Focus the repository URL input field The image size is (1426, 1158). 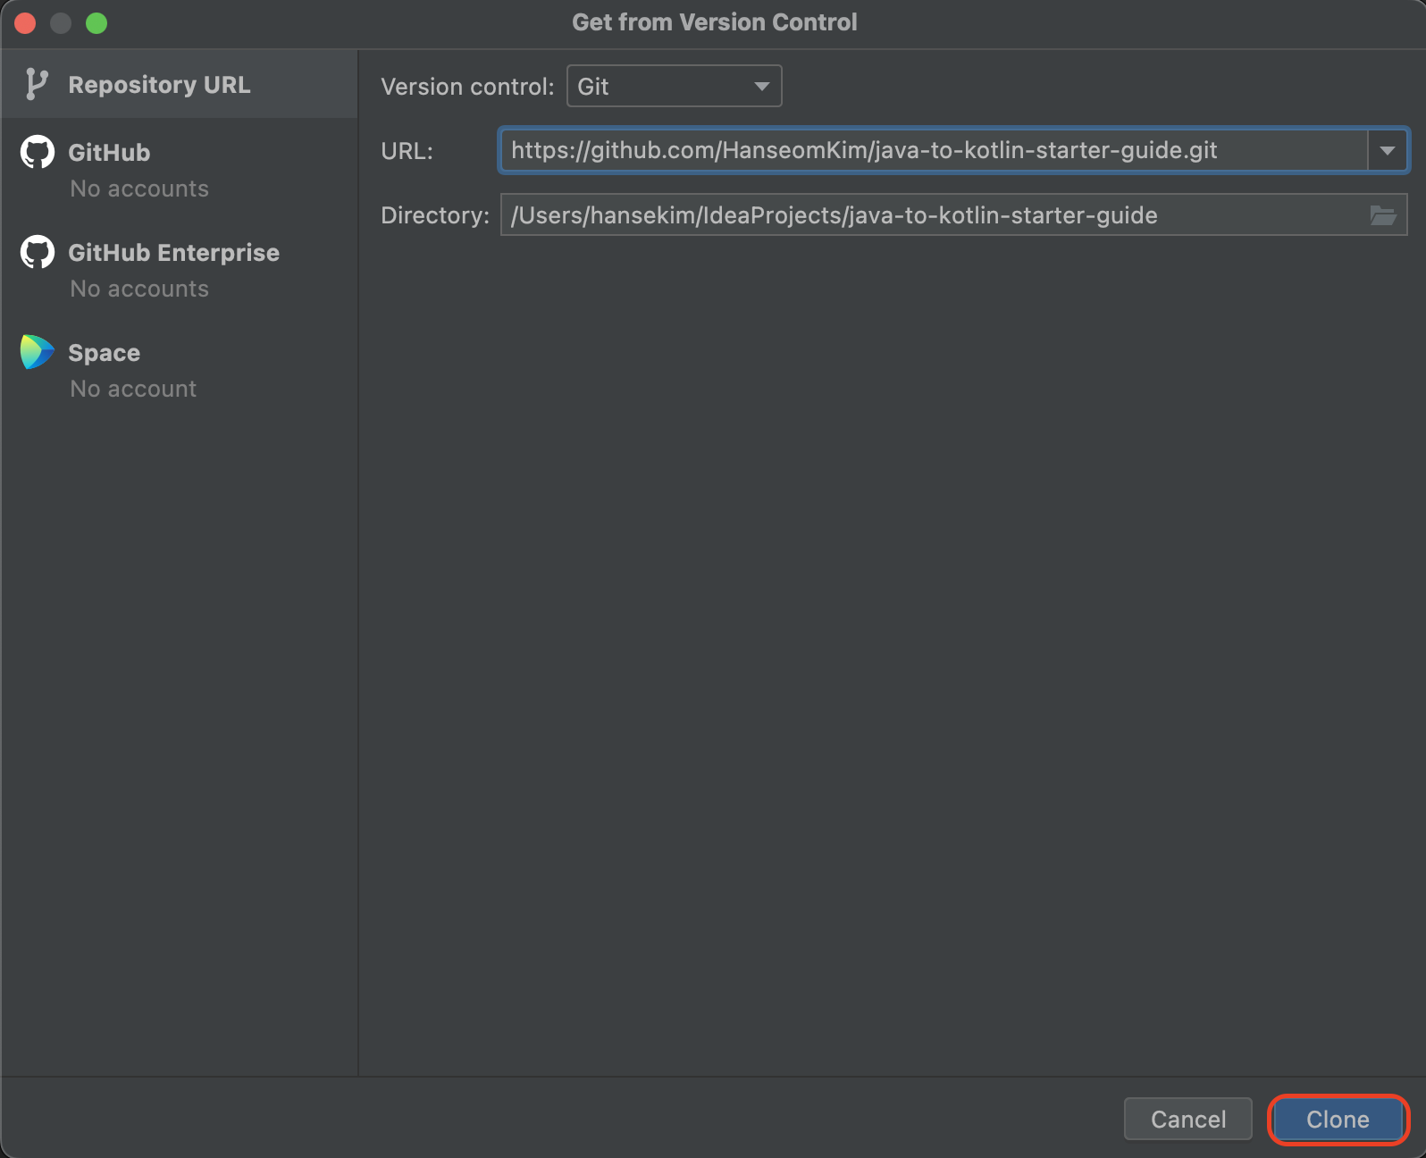point(934,150)
